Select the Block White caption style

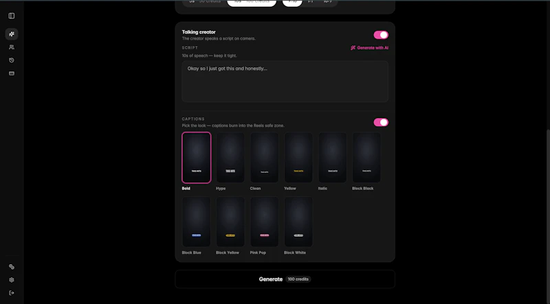(298, 222)
